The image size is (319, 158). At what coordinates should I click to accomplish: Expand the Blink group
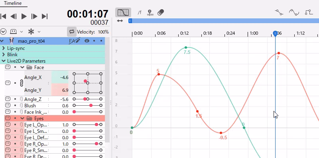4,55
